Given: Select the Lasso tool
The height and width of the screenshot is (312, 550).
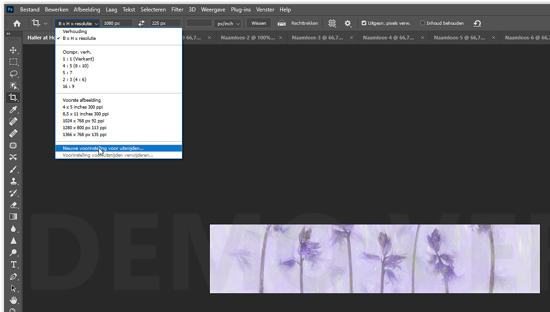Looking at the screenshot, I should coord(13,74).
